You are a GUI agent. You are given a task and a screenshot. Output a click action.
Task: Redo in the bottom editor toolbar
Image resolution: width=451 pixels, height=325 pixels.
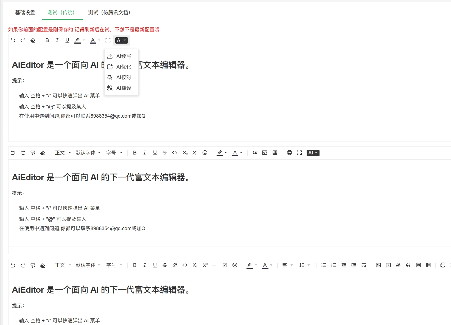click(23, 265)
